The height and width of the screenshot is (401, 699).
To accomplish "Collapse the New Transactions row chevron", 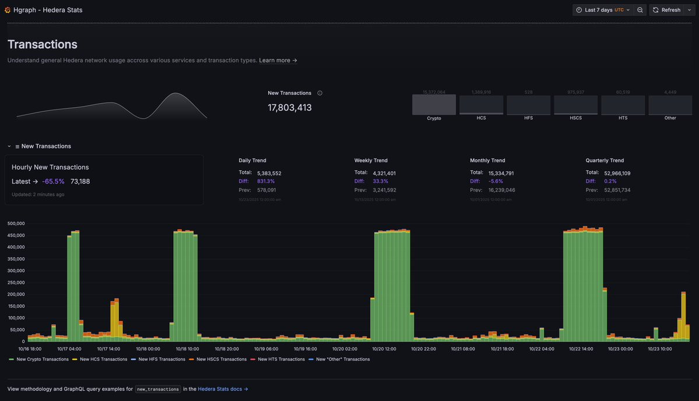I will pyautogui.click(x=9, y=146).
